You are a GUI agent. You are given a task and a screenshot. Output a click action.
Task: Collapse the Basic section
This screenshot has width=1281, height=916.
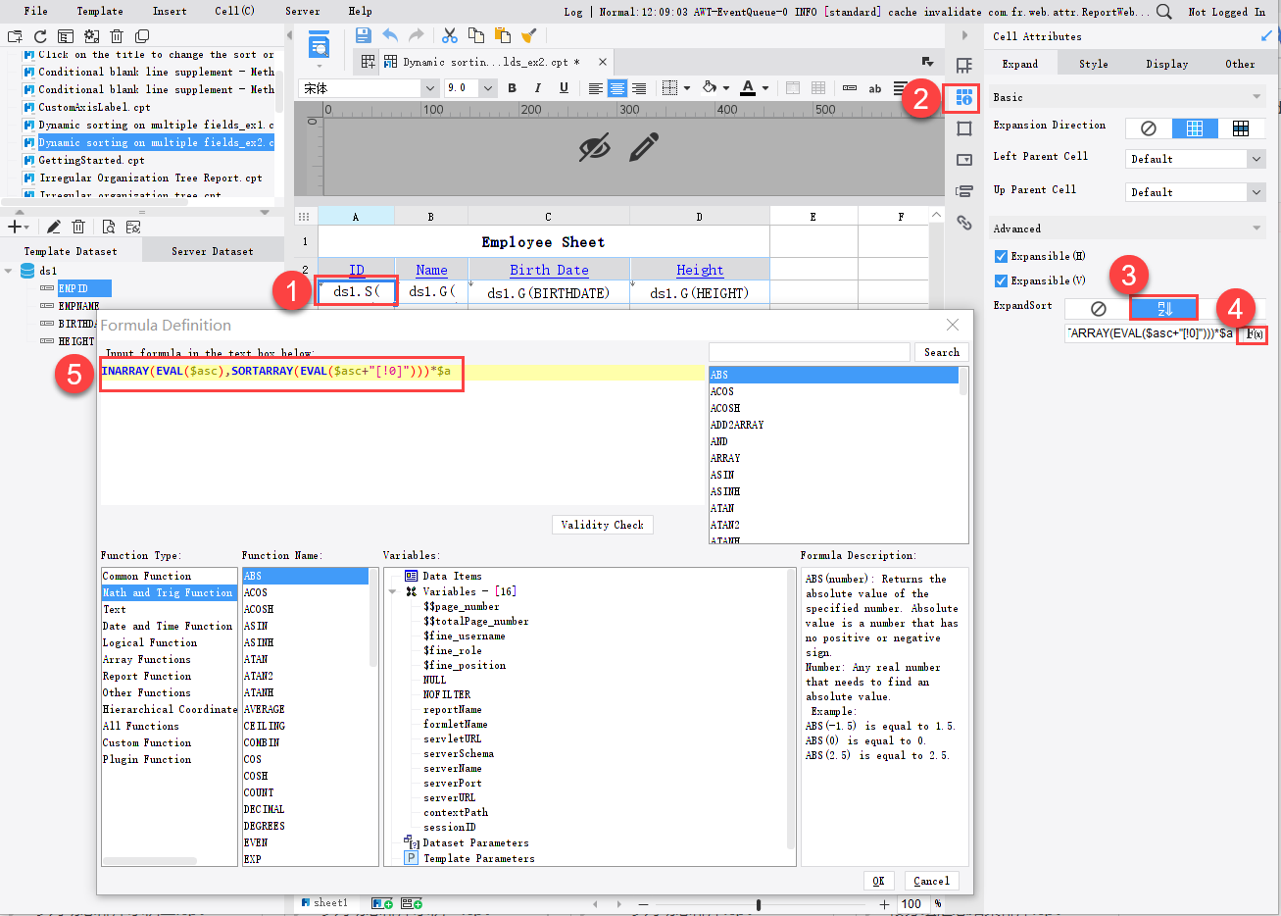(1256, 97)
